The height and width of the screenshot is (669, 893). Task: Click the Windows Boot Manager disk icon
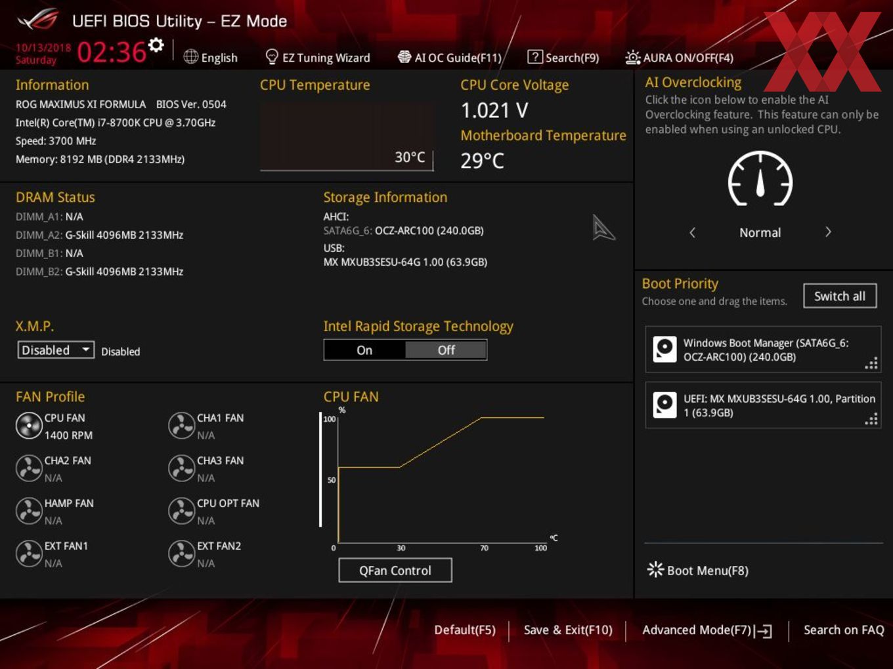664,350
